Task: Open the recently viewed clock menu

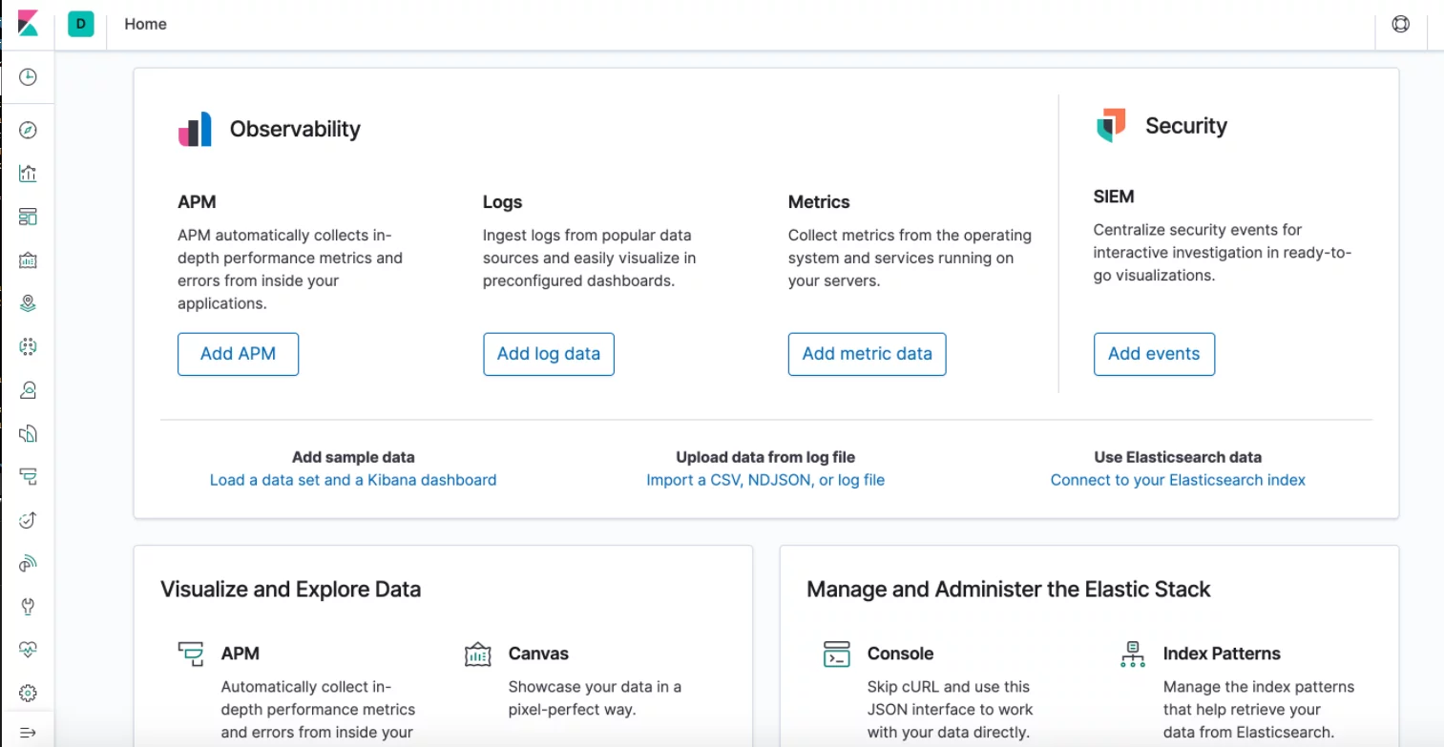Action: (x=28, y=77)
